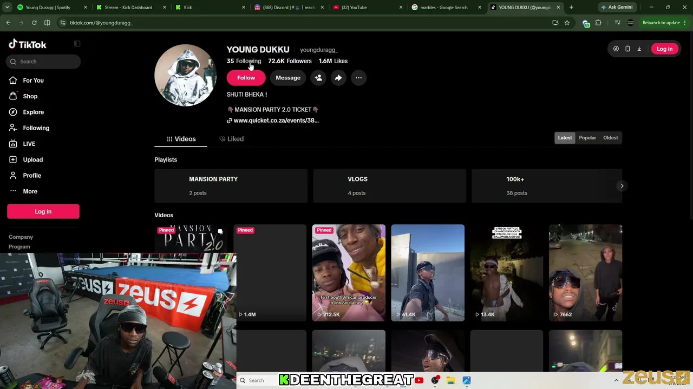Click the Company footer link
This screenshot has height=389, width=693.
click(21, 237)
